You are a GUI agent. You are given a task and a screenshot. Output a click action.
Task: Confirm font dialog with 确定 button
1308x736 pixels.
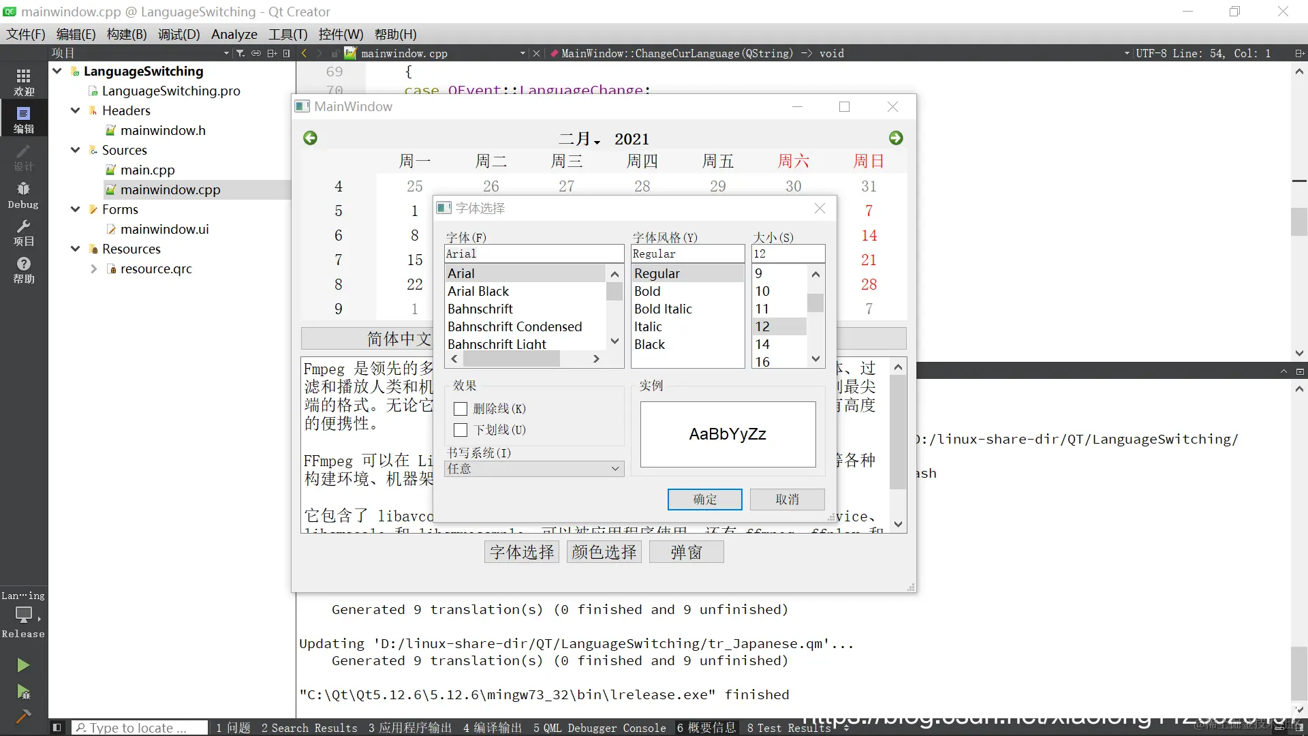click(704, 500)
